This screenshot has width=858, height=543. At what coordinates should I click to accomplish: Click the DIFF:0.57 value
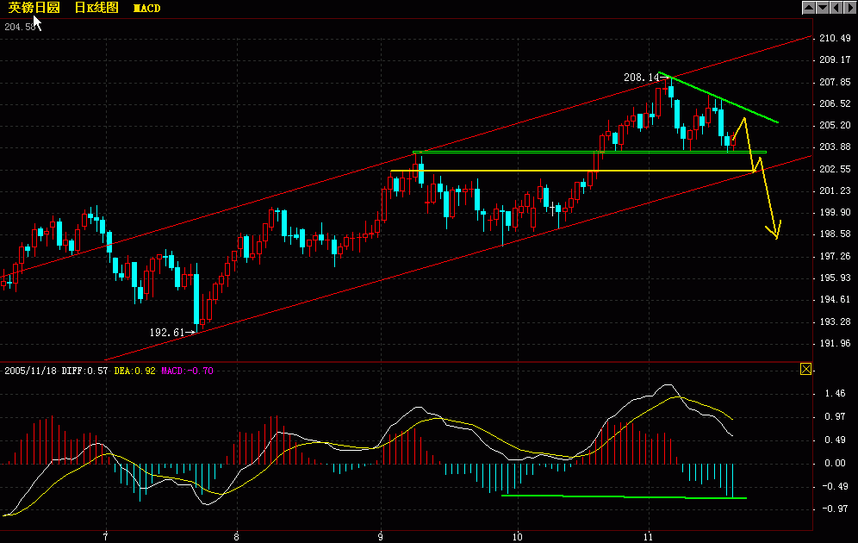click(84, 371)
